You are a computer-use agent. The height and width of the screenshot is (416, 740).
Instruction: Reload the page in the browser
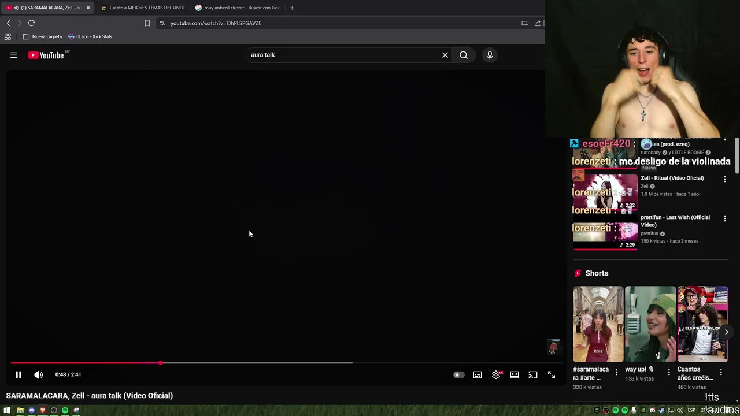tap(32, 23)
